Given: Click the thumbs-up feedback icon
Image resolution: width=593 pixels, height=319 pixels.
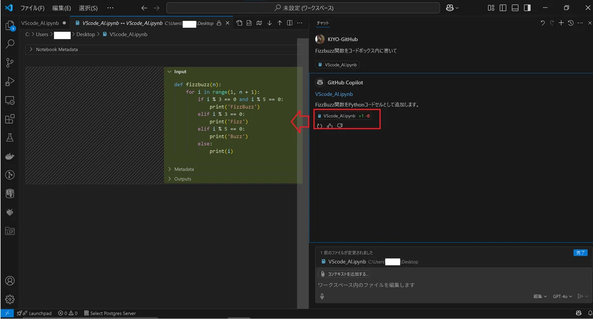Looking at the screenshot, I should click(x=330, y=126).
